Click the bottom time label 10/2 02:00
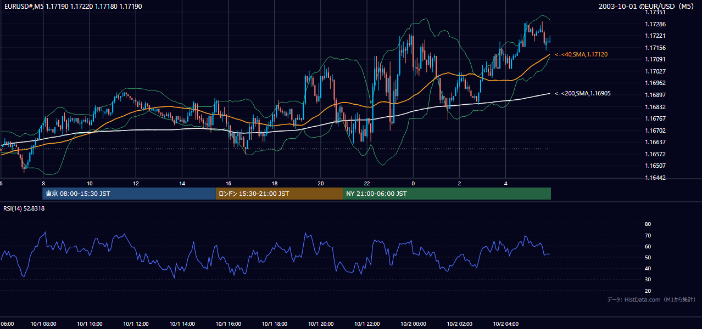Screen dimensions: 702x329 click(x=459, y=324)
